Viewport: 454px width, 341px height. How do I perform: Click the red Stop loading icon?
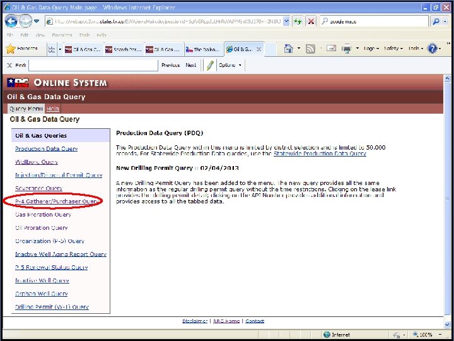pyautogui.click(x=311, y=21)
